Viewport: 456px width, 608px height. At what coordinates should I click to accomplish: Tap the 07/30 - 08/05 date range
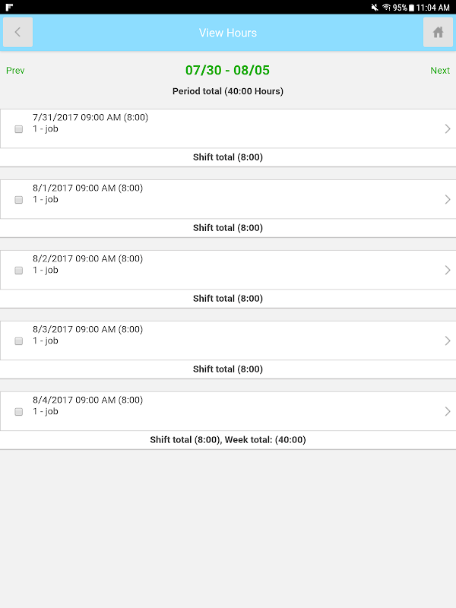pos(227,71)
